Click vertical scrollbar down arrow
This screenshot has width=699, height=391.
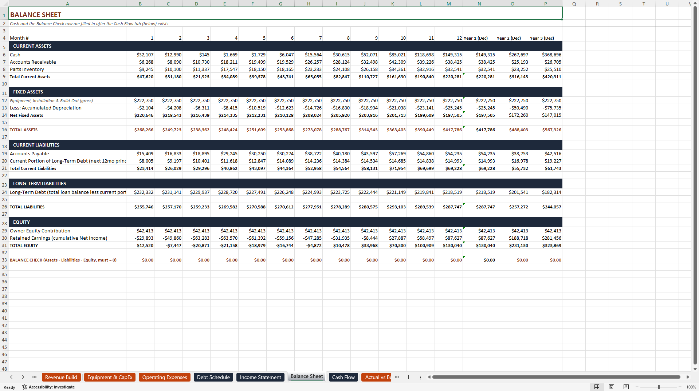pos(695,369)
